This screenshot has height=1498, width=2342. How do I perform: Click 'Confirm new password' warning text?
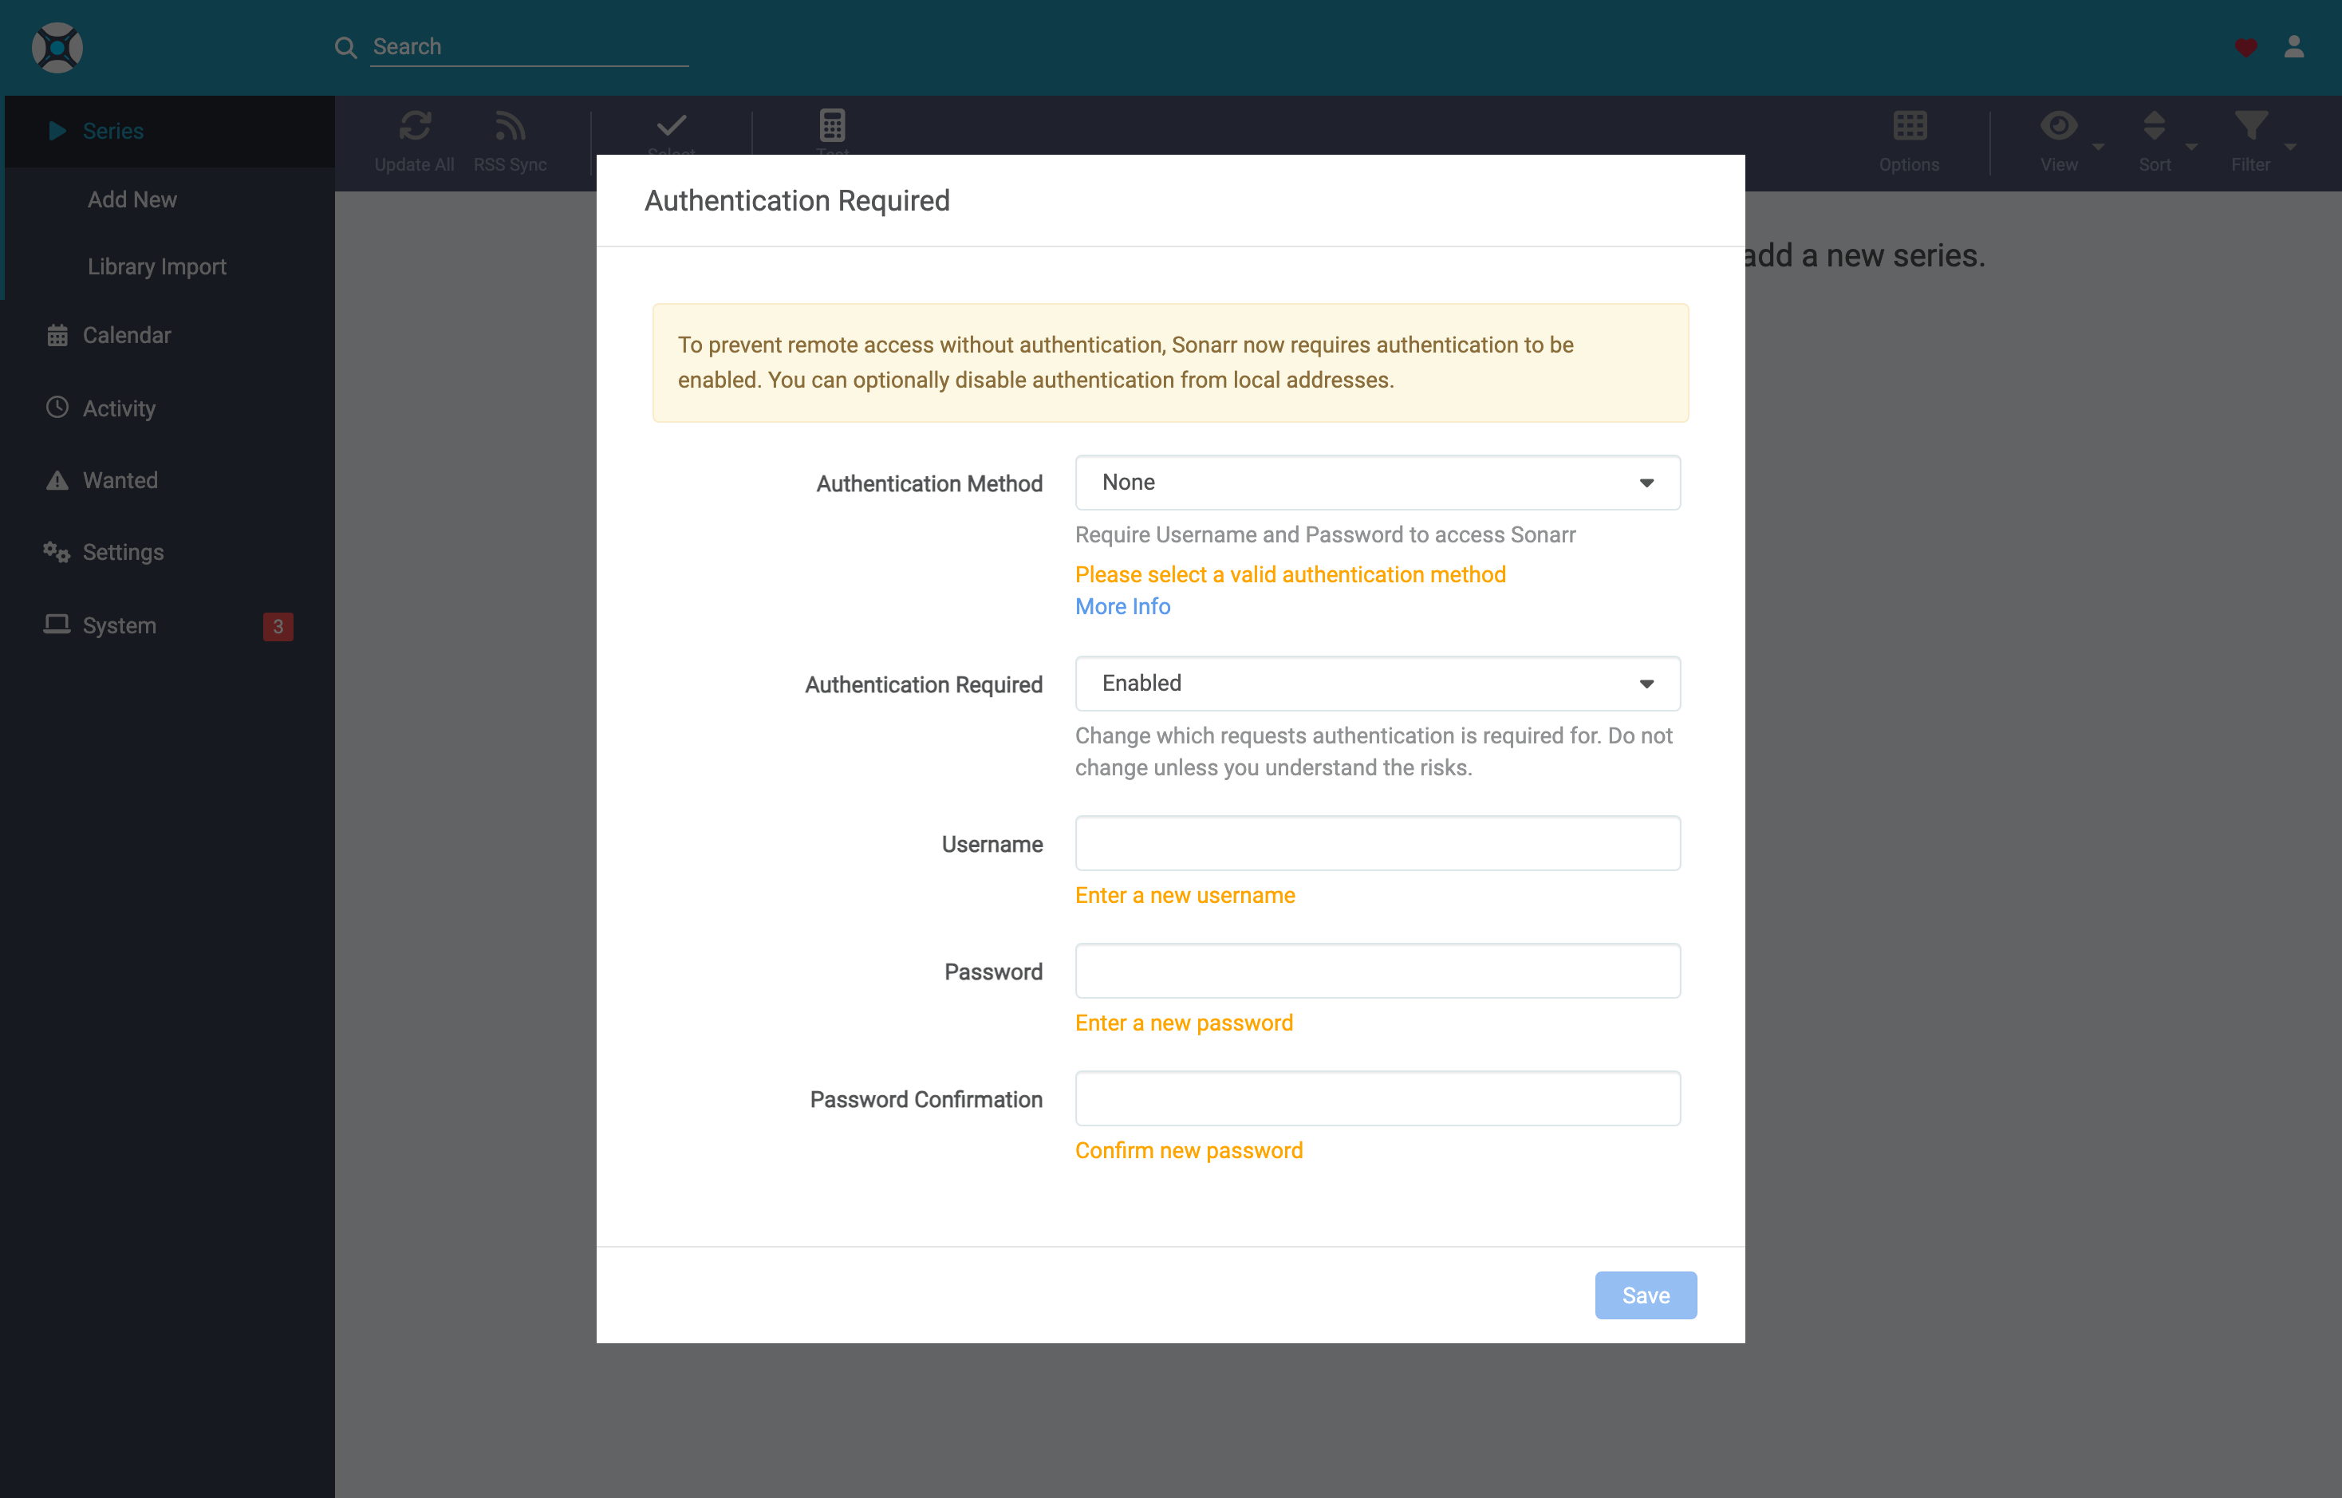[1189, 1149]
